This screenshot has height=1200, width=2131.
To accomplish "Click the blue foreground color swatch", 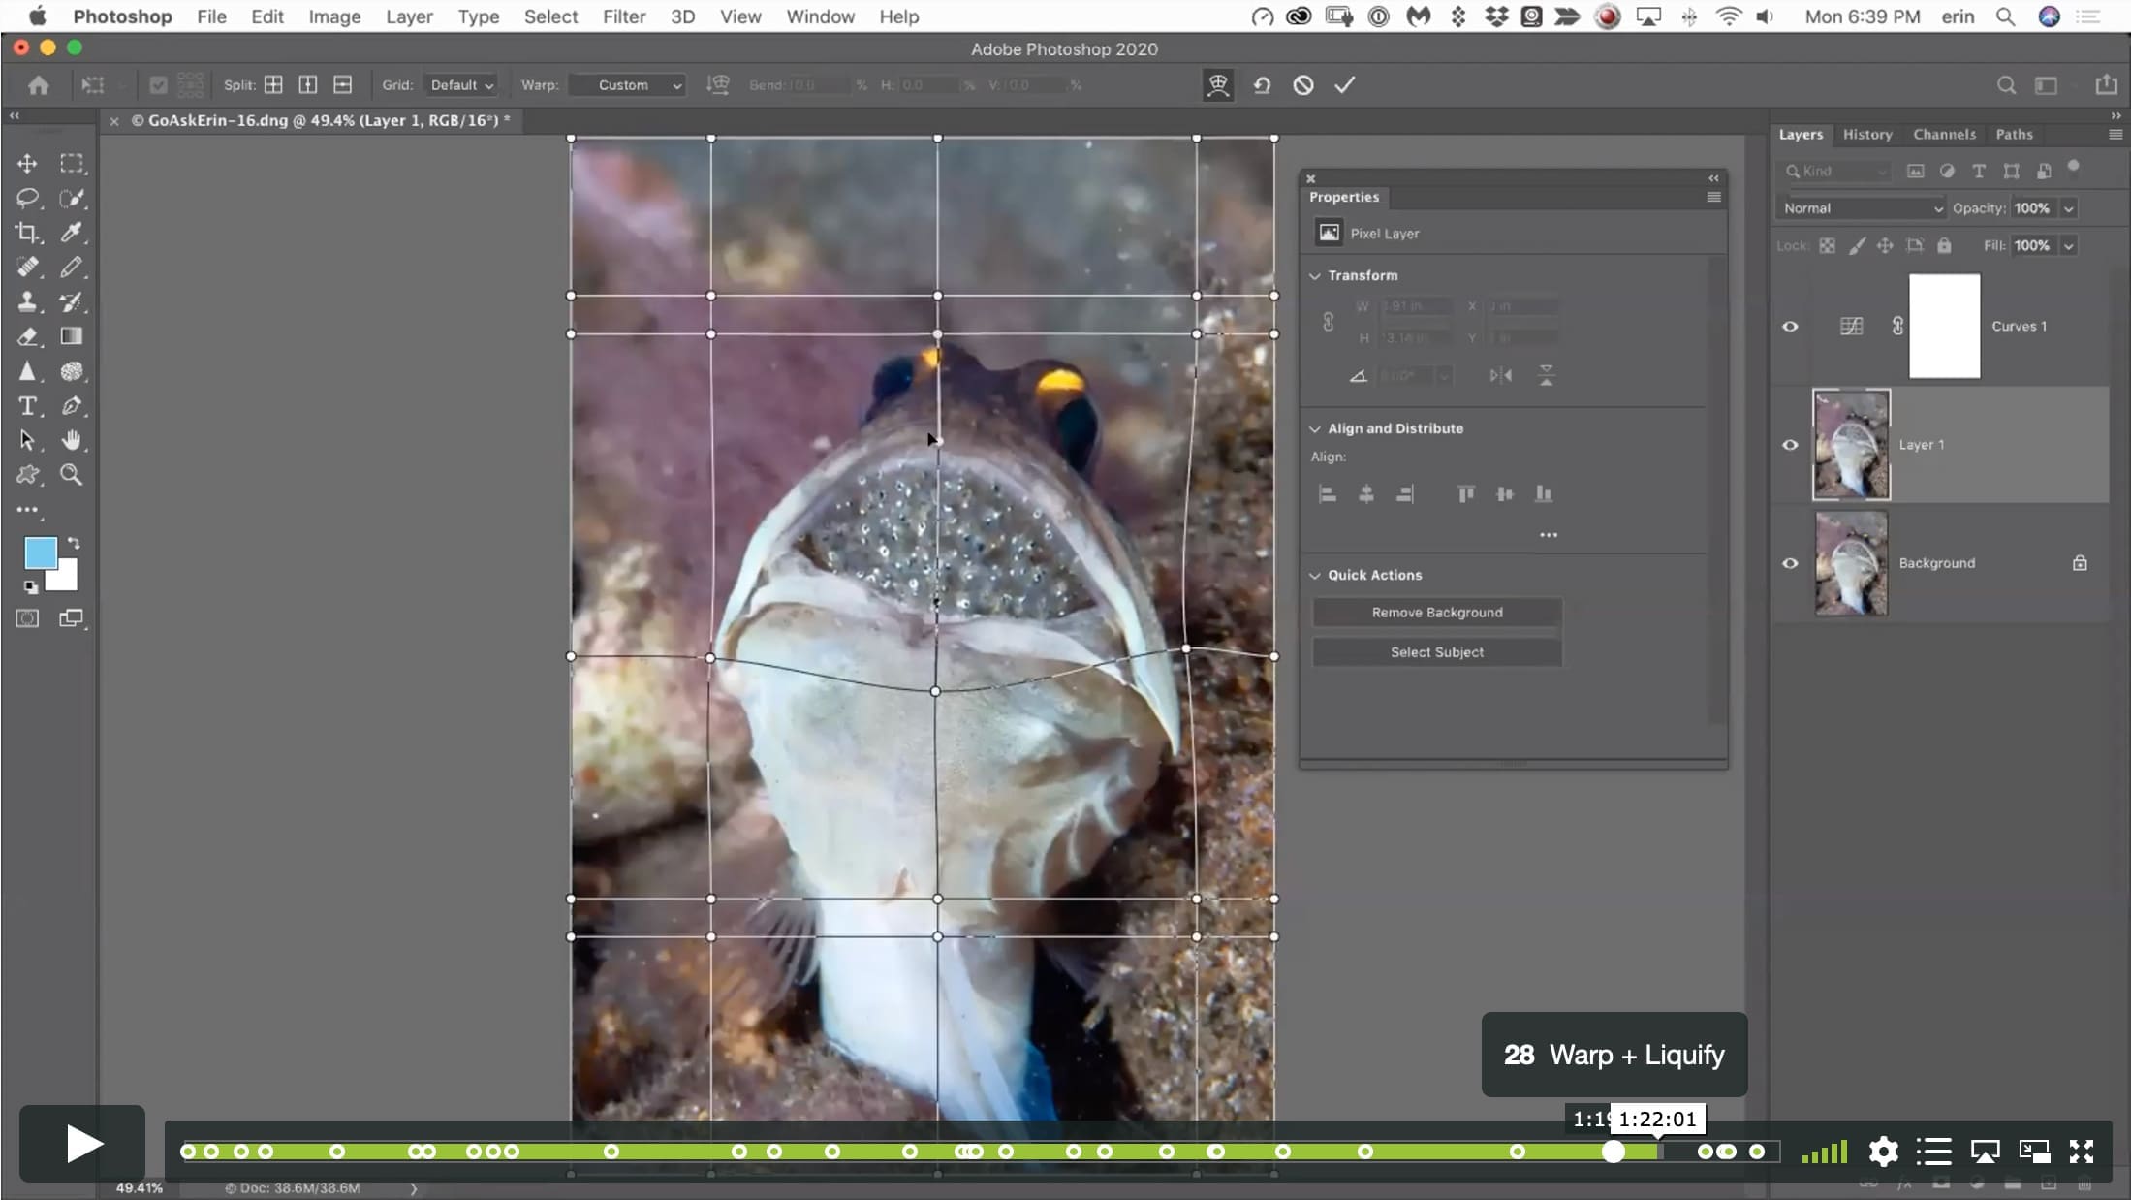I will 40,553.
